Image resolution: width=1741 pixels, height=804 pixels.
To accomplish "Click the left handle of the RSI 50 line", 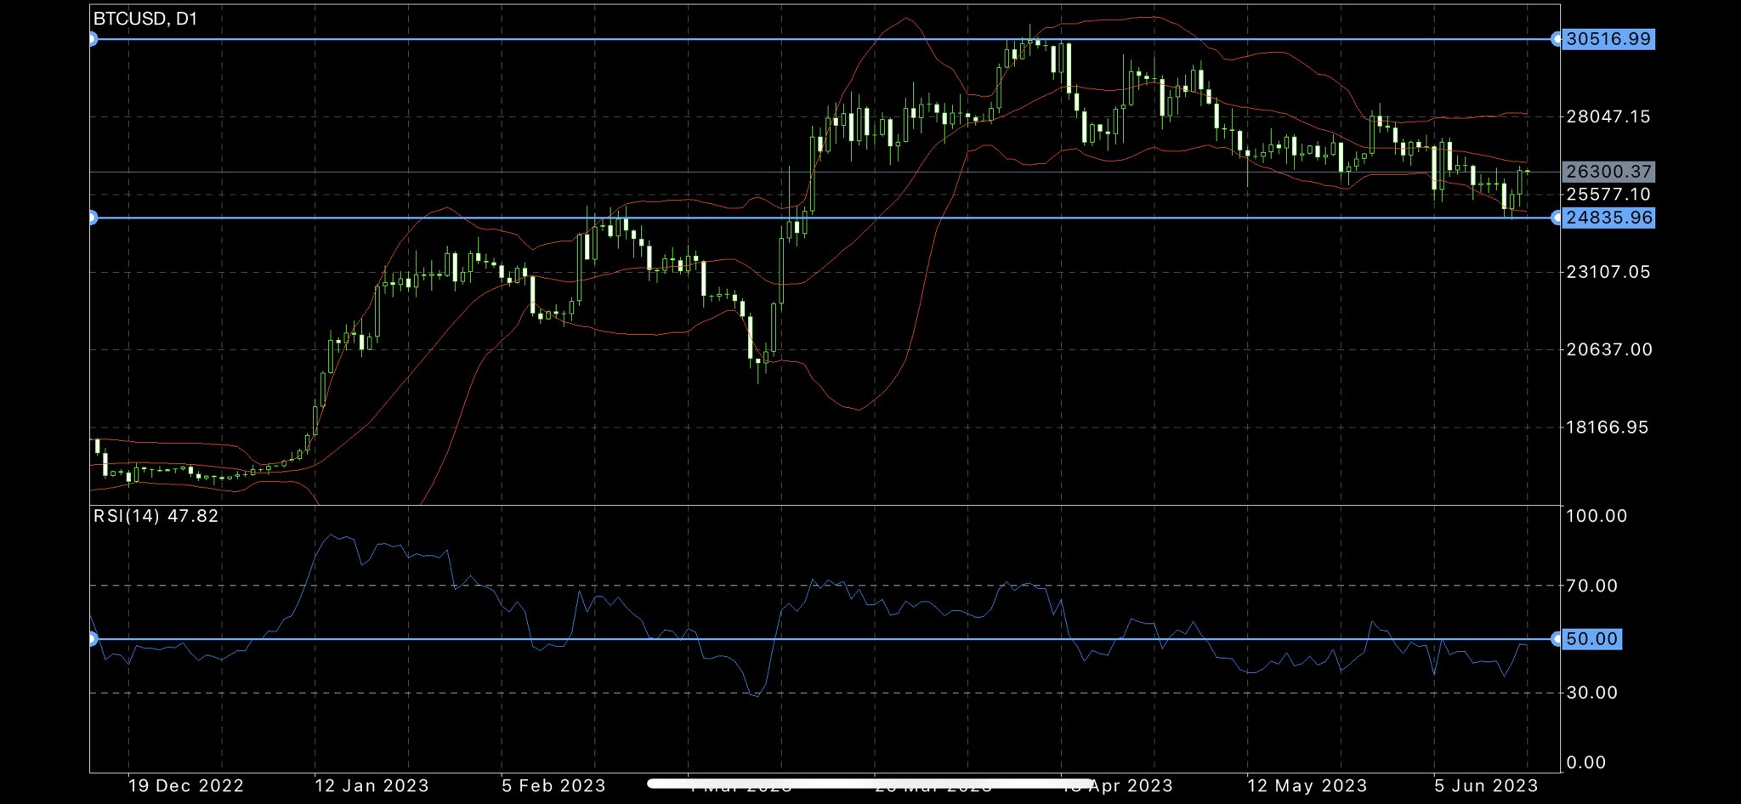I will 92,639.
